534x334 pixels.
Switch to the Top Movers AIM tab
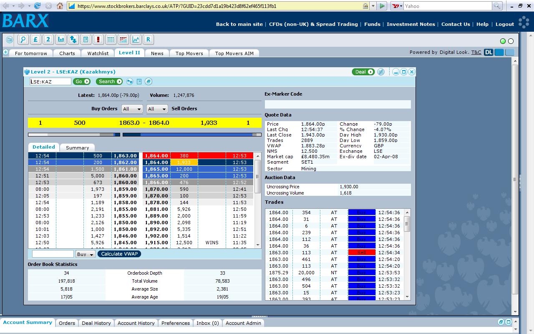234,53
